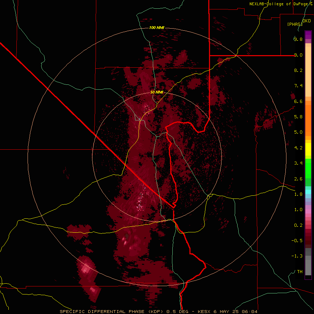This screenshot has height=314, width=314.
Task: Click the -0.5 scale value
Action: (297, 240)
